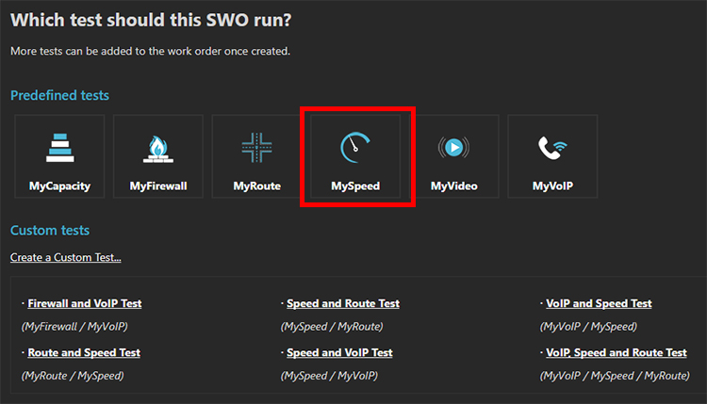The height and width of the screenshot is (404, 707).
Task: Choose the Firewall and VoIP Test link
Action: pyautogui.click(x=85, y=303)
